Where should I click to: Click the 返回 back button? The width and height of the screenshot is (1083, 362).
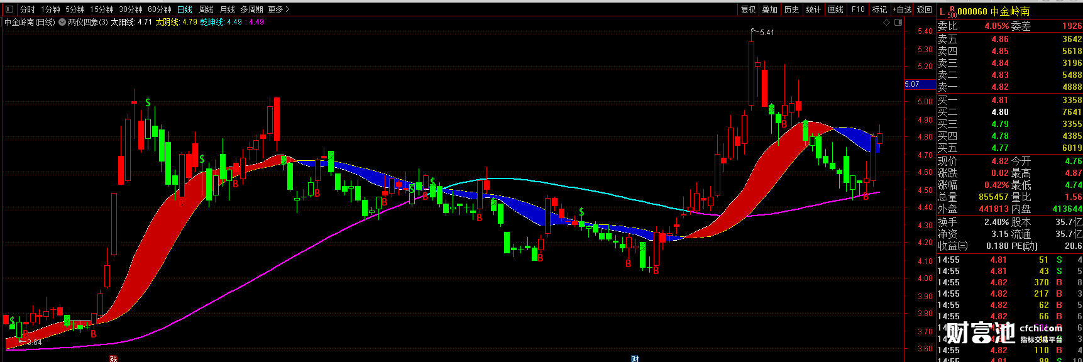tap(925, 9)
